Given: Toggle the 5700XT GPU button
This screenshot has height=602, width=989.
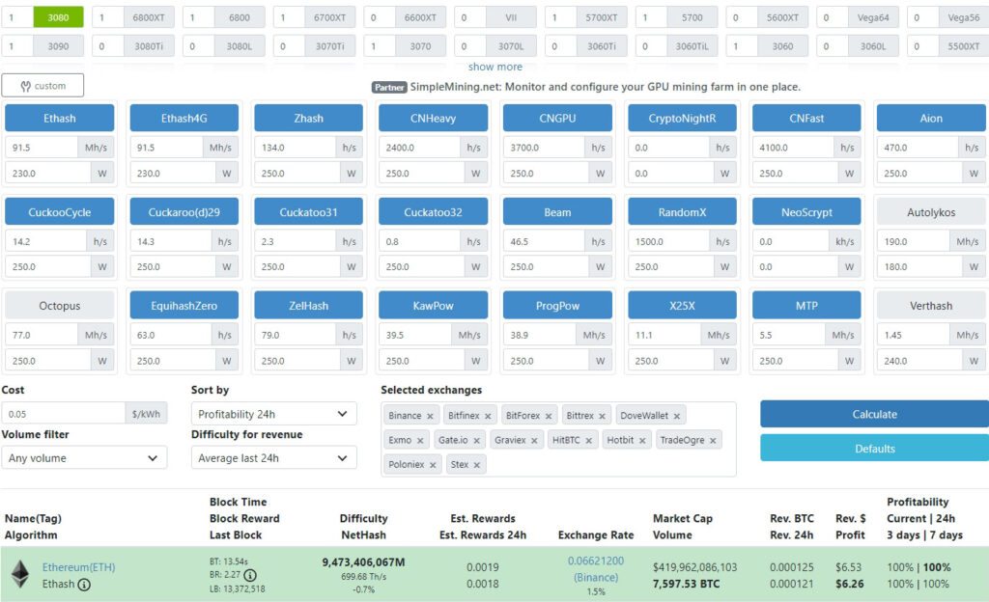Looking at the screenshot, I should pyautogui.click(x=601, y=17).
